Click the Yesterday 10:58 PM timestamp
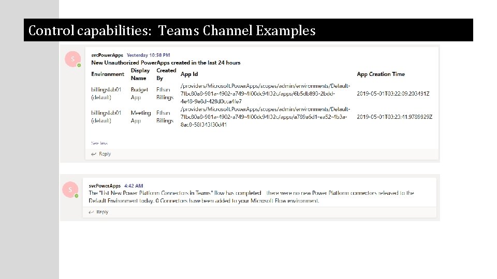497x279 pixels. (x=149, y=55)
